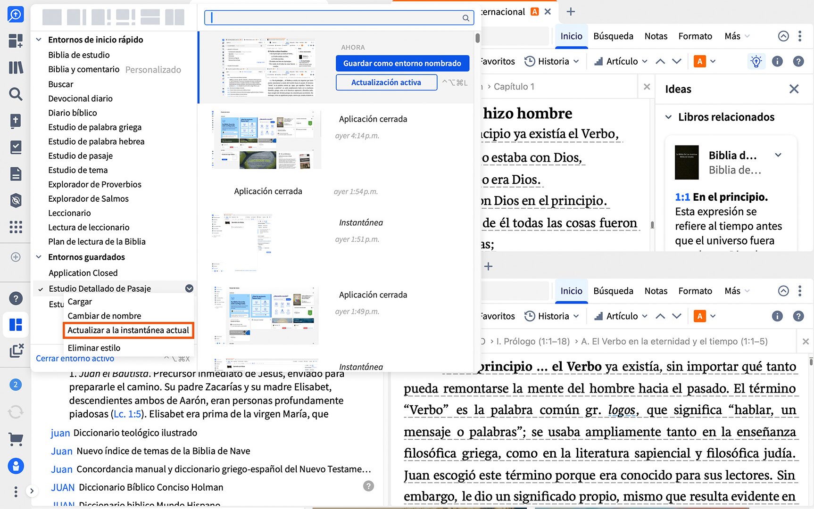Image resolution: width=814 pixels, height=509 pixels.
Task: Collapse Entornos guardados section
Action: [39, 257]
